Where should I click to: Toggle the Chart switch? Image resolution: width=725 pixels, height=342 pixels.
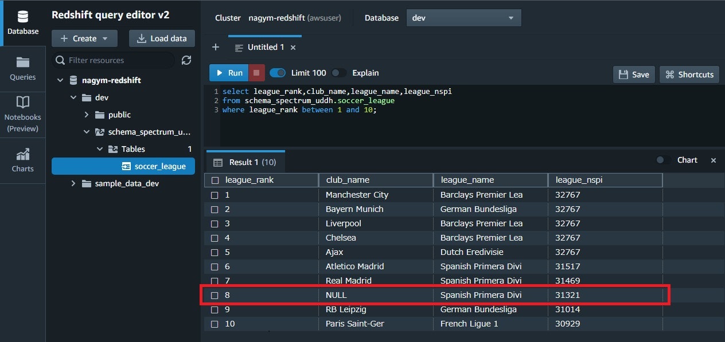coord(664,160)
